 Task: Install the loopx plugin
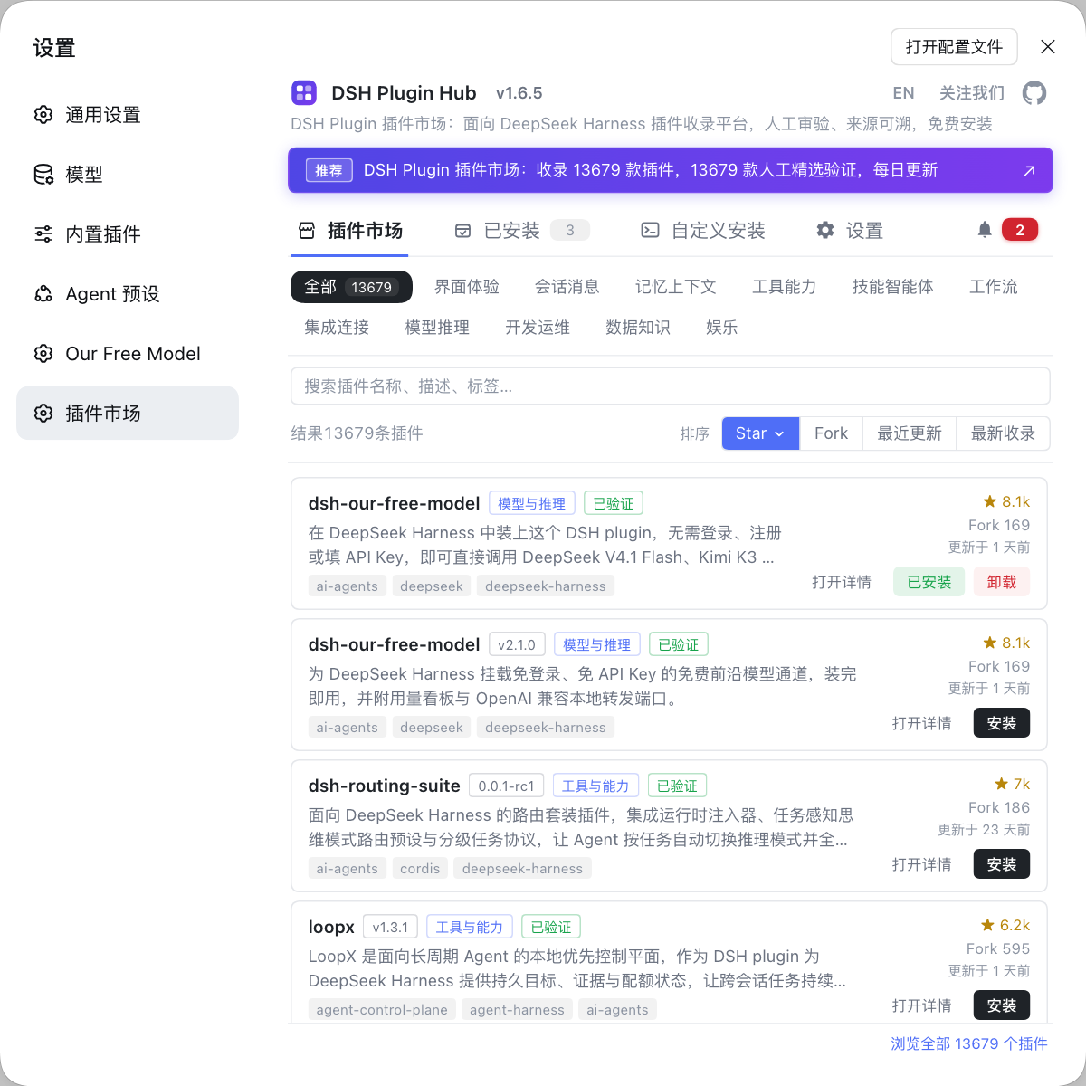coord(1002,1005)
